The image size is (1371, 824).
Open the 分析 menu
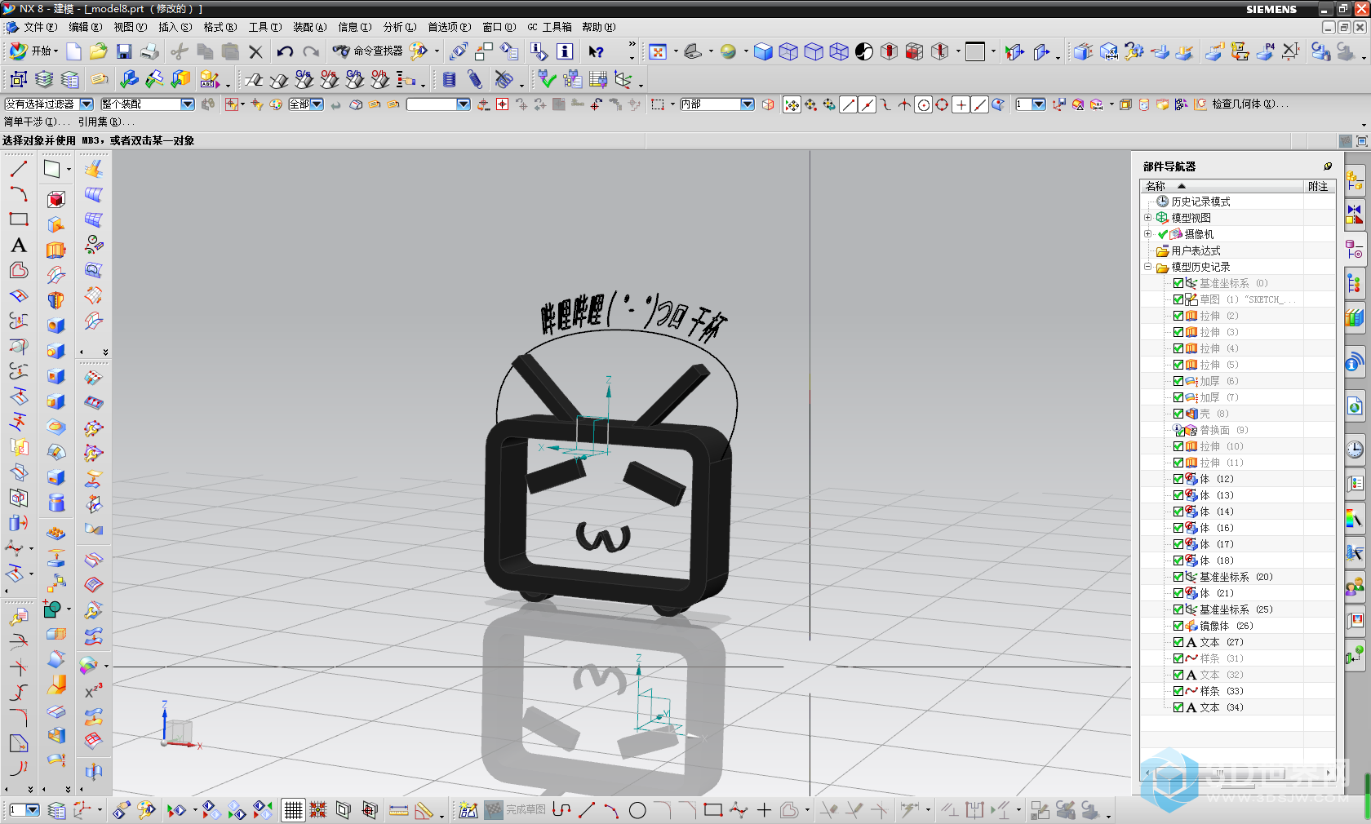[400, 27]
